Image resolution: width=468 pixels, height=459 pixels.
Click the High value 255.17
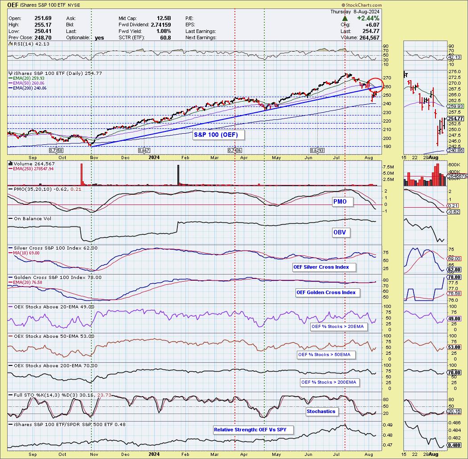click(43, 25)
